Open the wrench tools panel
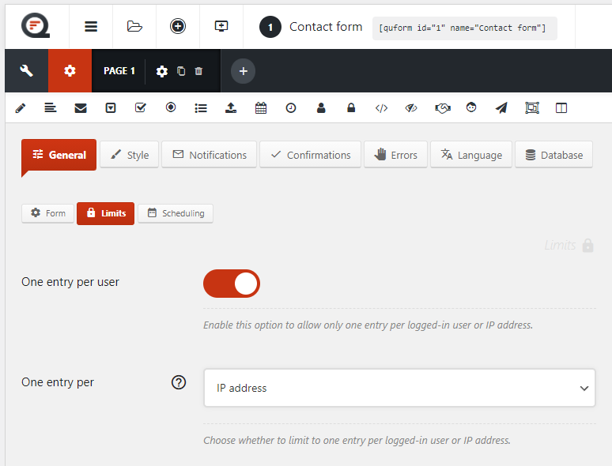This screenshot has height=466, width=612. tap(26, 71)
